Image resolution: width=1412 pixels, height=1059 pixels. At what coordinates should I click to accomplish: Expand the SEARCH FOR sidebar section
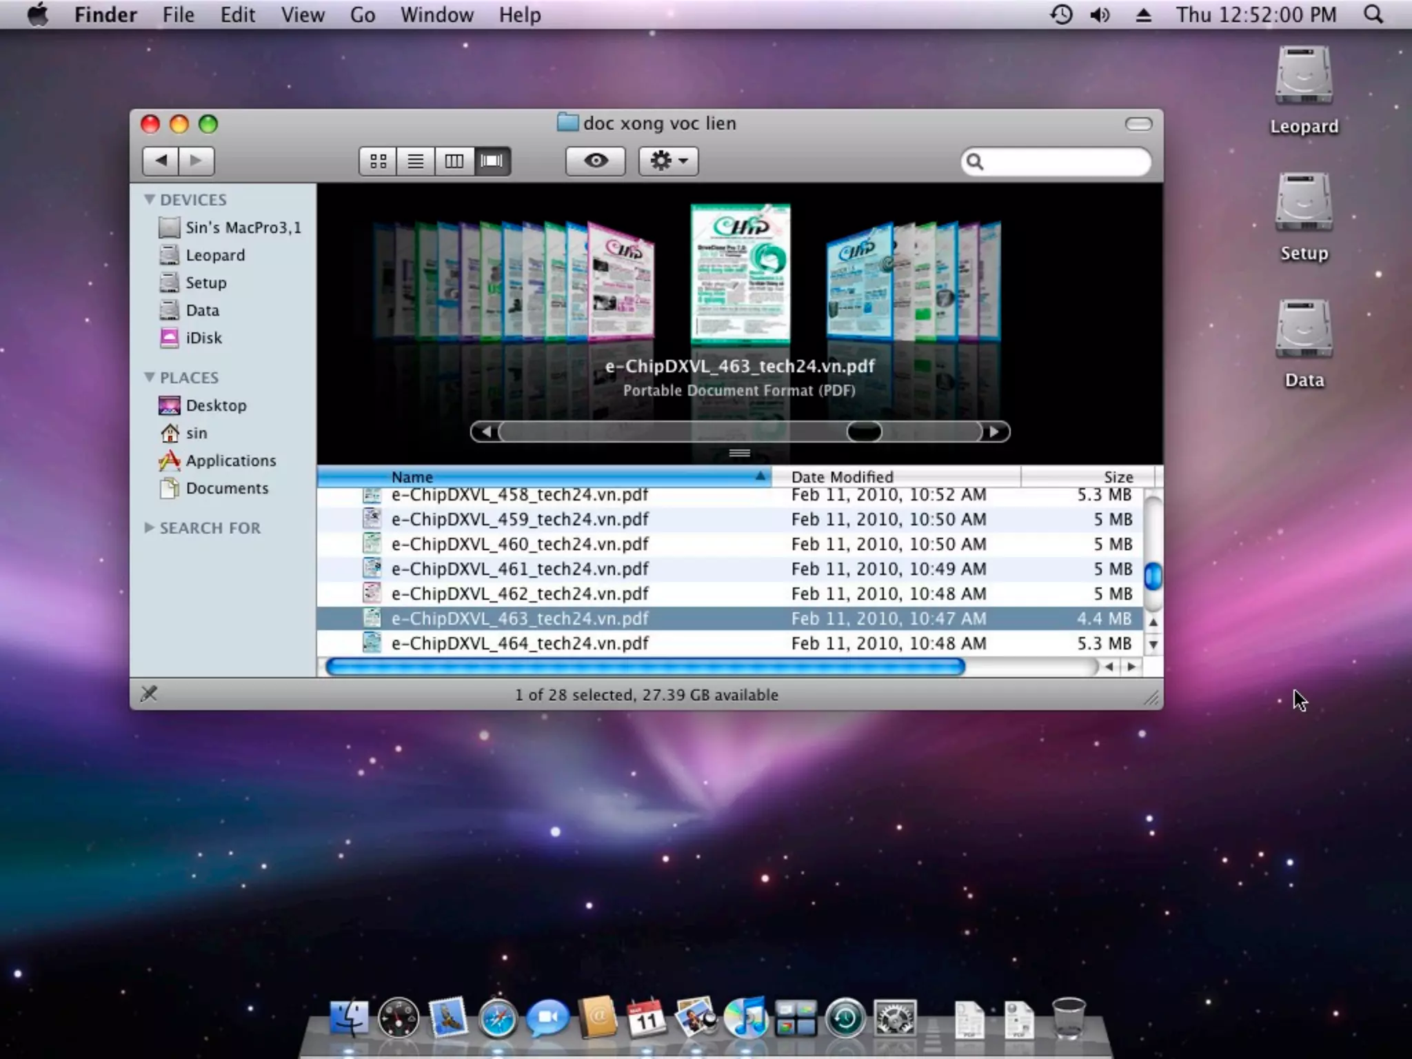[x=149, y=527]
